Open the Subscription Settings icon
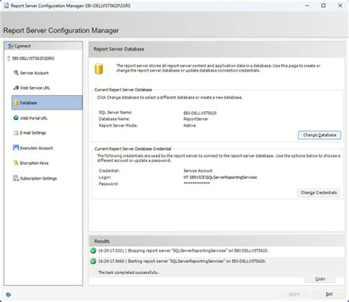Image resolution: width=349 pixels, height=302 pixels. (16, 178)
